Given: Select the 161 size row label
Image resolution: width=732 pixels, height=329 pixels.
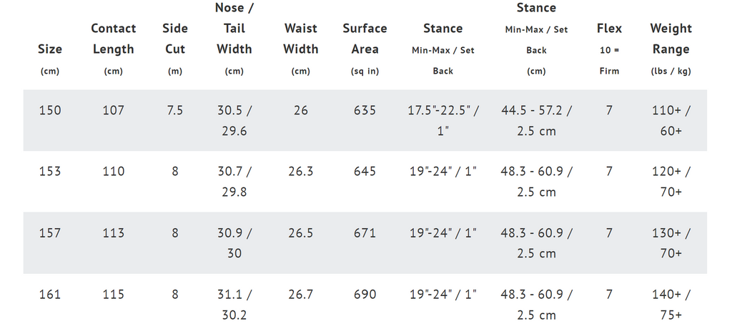Looking at the screenshot, I should 50,295.
